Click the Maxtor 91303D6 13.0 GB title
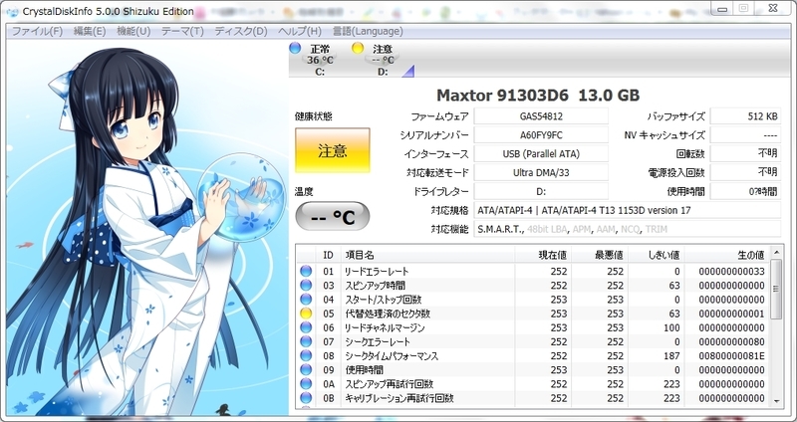 [538, 95]
